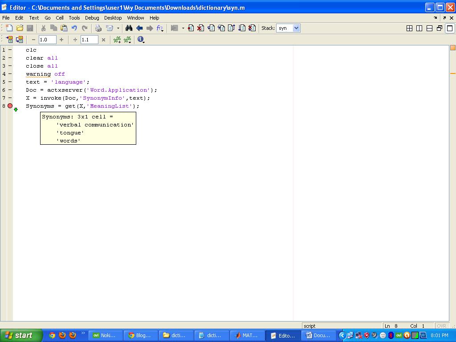Screen dimensions: 456x342
Task: Click the 1.1 multiply factor field
Action: [89, 40]
